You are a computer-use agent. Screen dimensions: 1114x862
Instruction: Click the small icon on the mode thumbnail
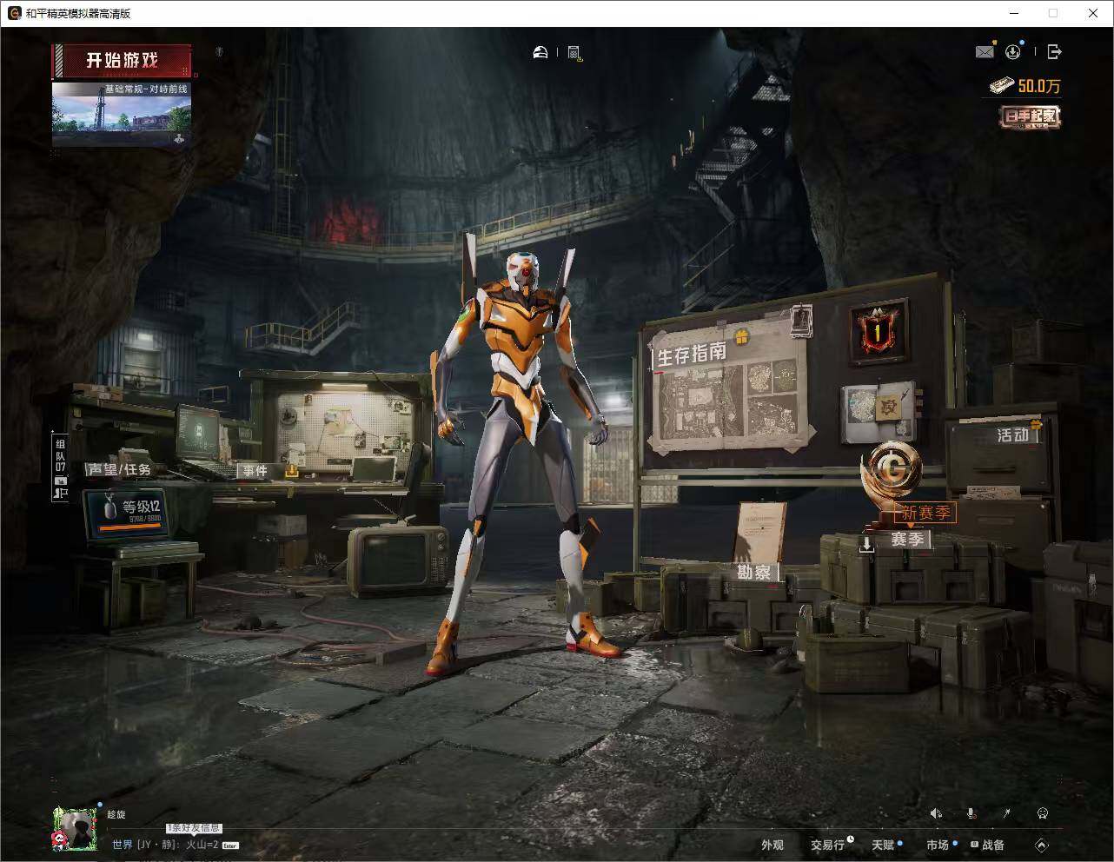tap(179, 139)
